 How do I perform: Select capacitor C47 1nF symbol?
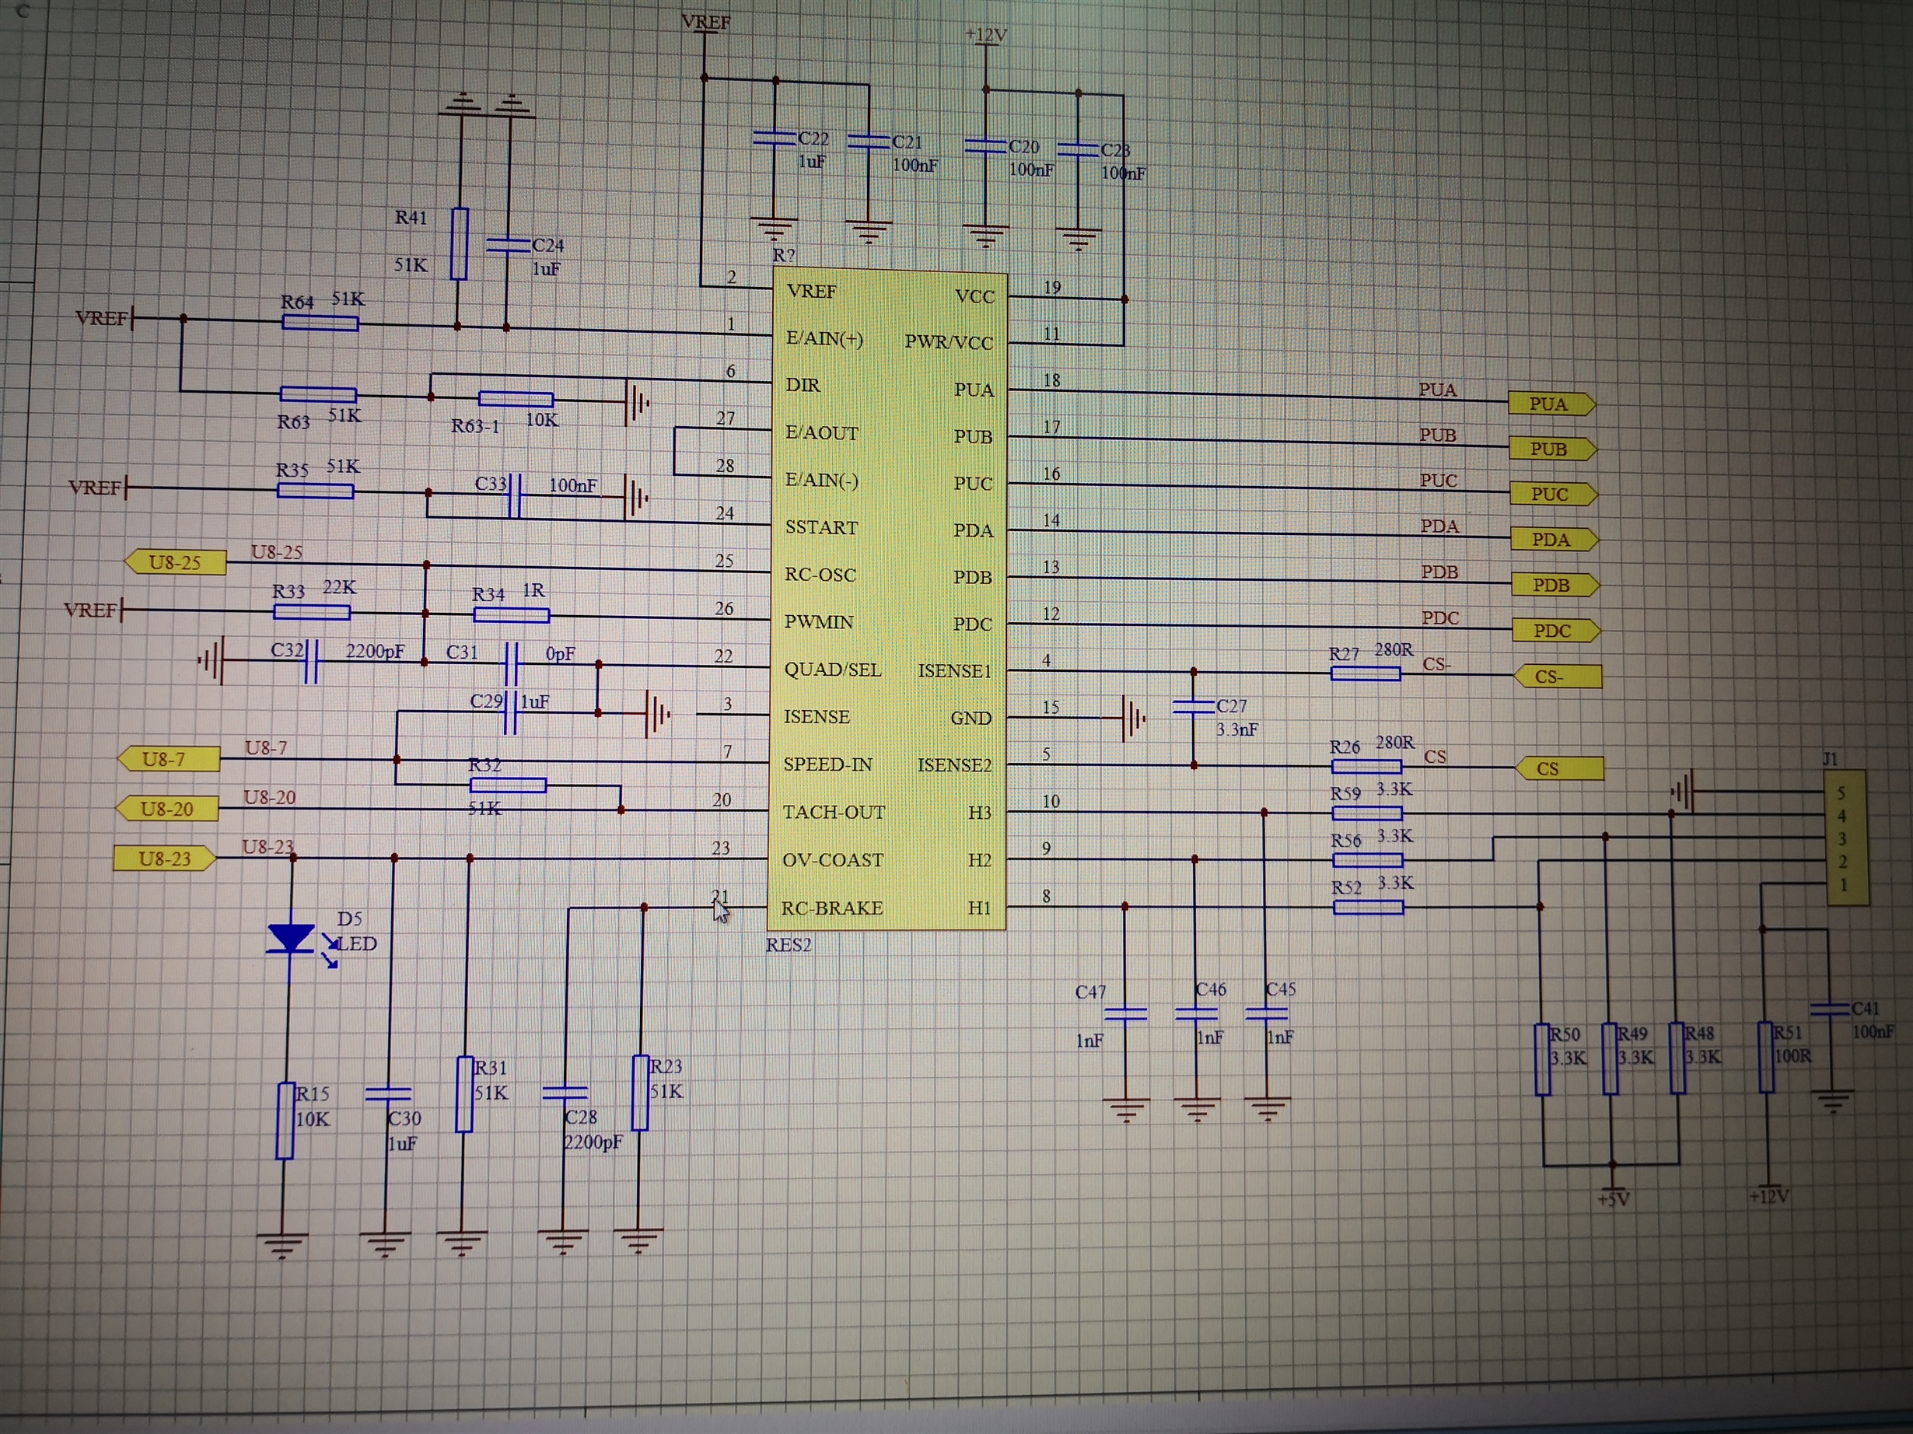1126,1015
